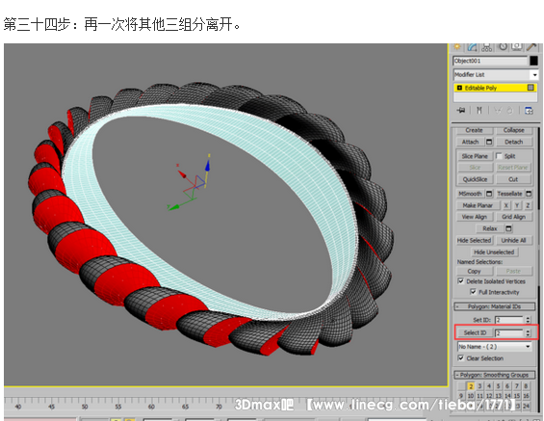Collapse Polygon: Material IDs rollout
The height and width of the screenshot is (421, 544).
(494, 306)
